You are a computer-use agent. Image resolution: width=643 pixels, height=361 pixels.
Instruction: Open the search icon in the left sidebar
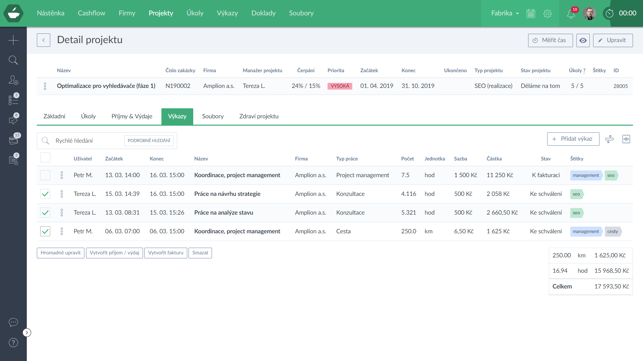click(13, 60)
